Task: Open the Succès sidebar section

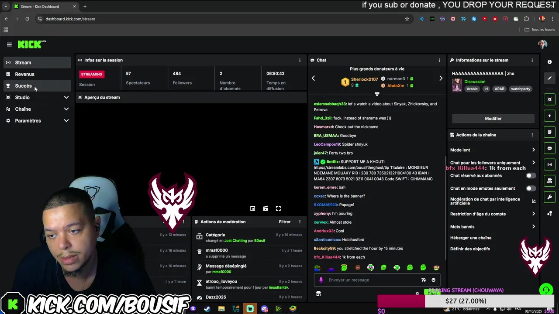Action: (x=37, y=86)
